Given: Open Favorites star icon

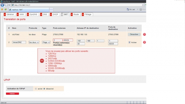Looking at the screenshot, I should [2, 10].
